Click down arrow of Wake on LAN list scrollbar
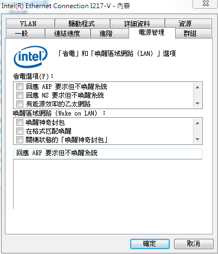This screenshot has height=254, width=218. (197, 139)
